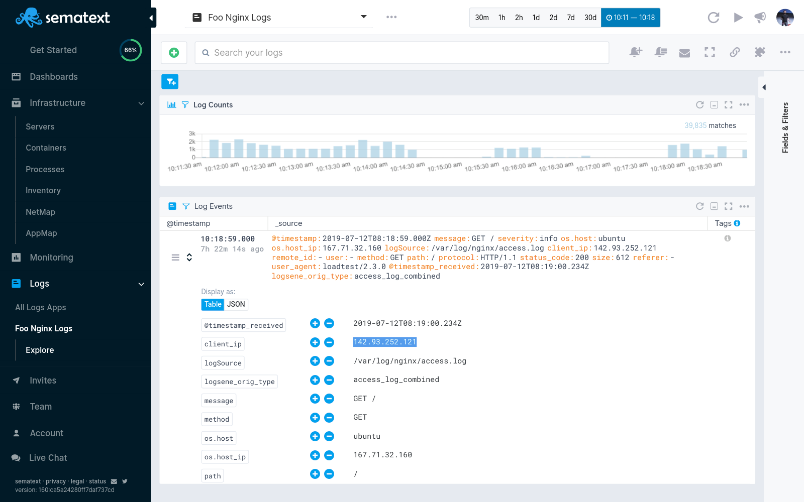The image size is (804, 502).
Task: Expand the Fields & Filters panel
Action: [x=764, y=87]
